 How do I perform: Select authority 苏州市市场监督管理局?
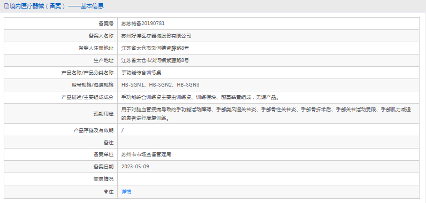click(x=146, y=155)
